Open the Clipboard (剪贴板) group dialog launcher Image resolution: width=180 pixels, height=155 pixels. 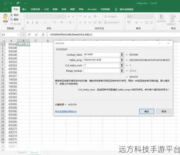pos(23,29)
